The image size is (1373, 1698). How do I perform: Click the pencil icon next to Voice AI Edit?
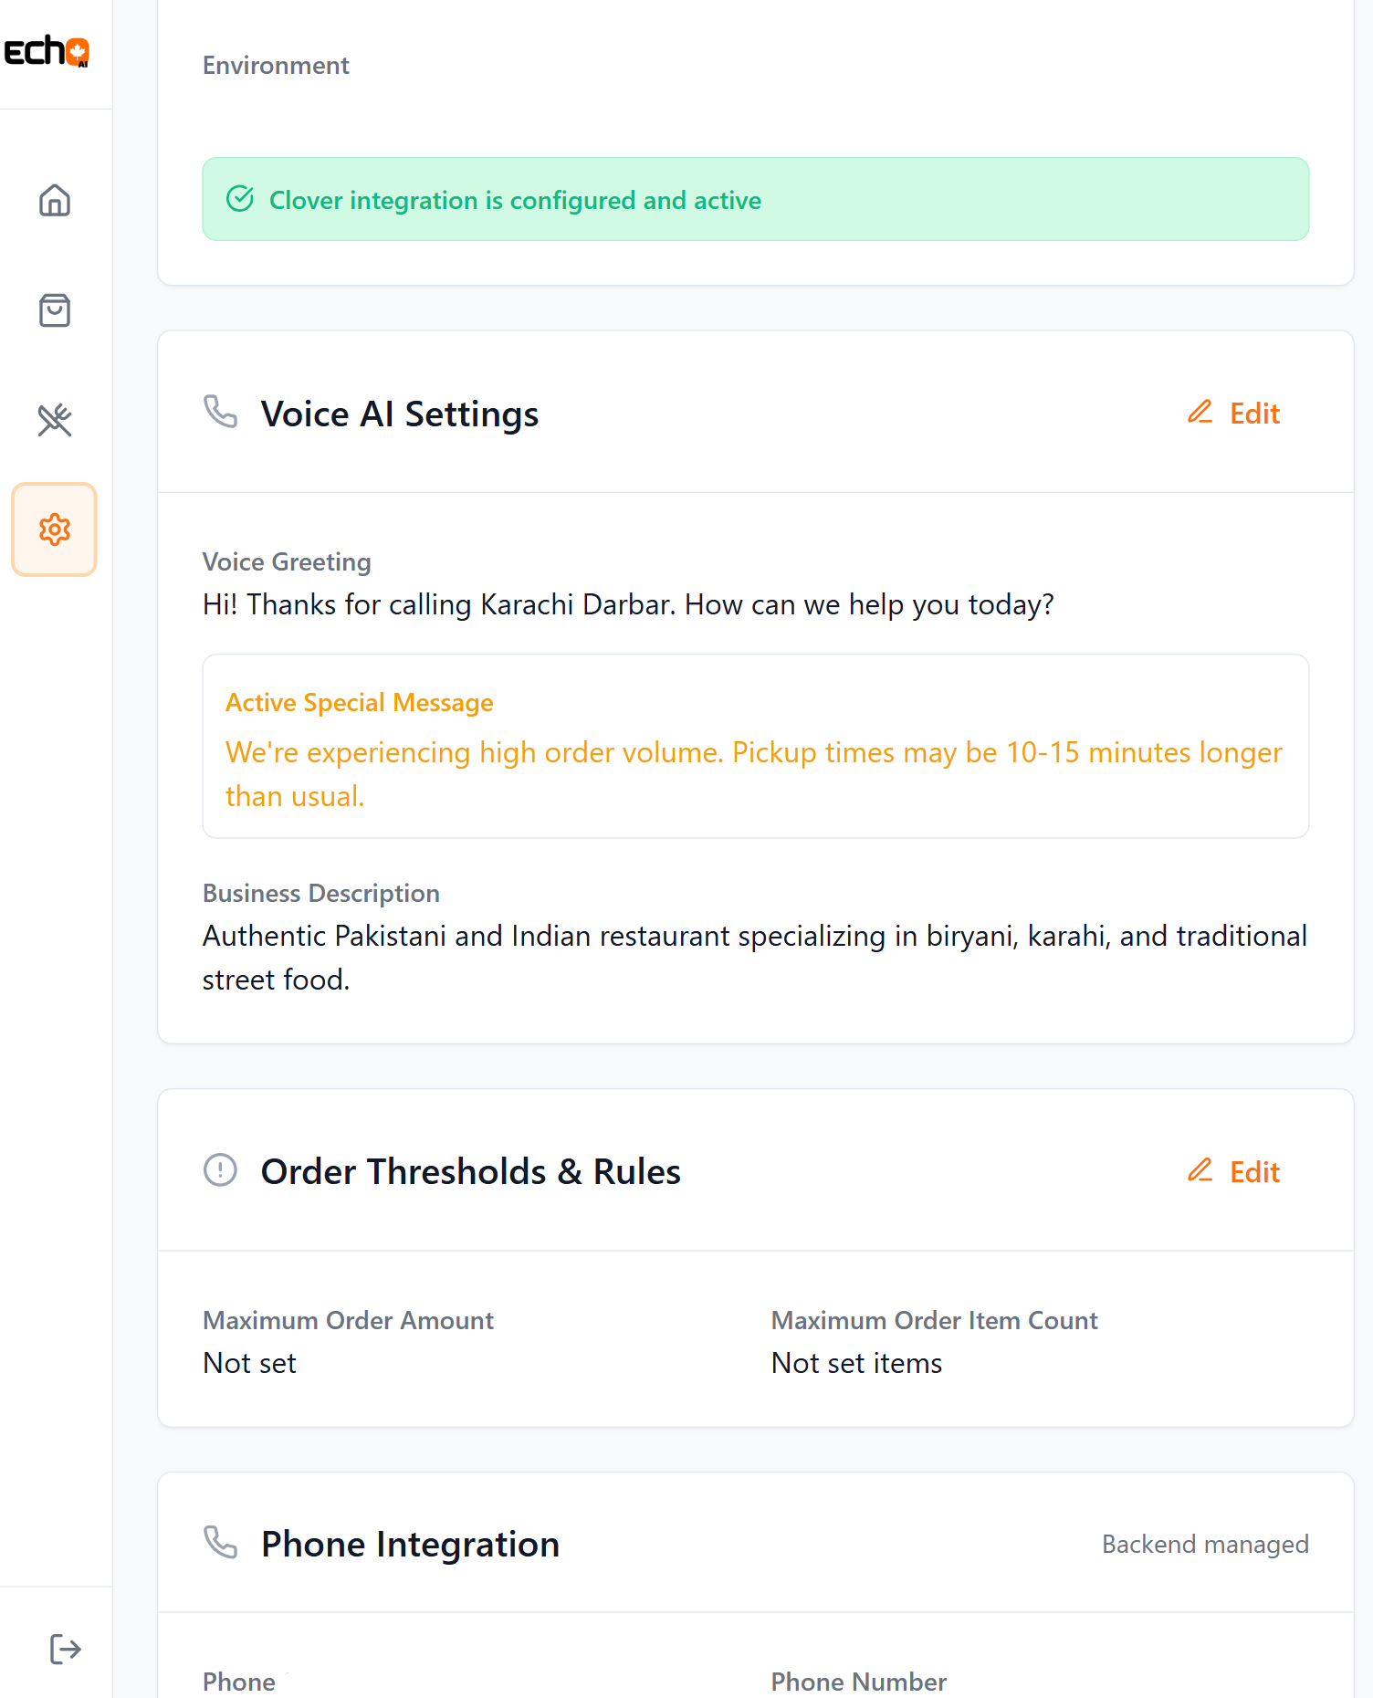click(1200, 413)
